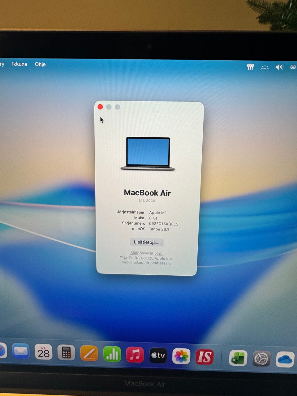Open the red IS news app
The image size is (297, 396).
coord(204,357)
